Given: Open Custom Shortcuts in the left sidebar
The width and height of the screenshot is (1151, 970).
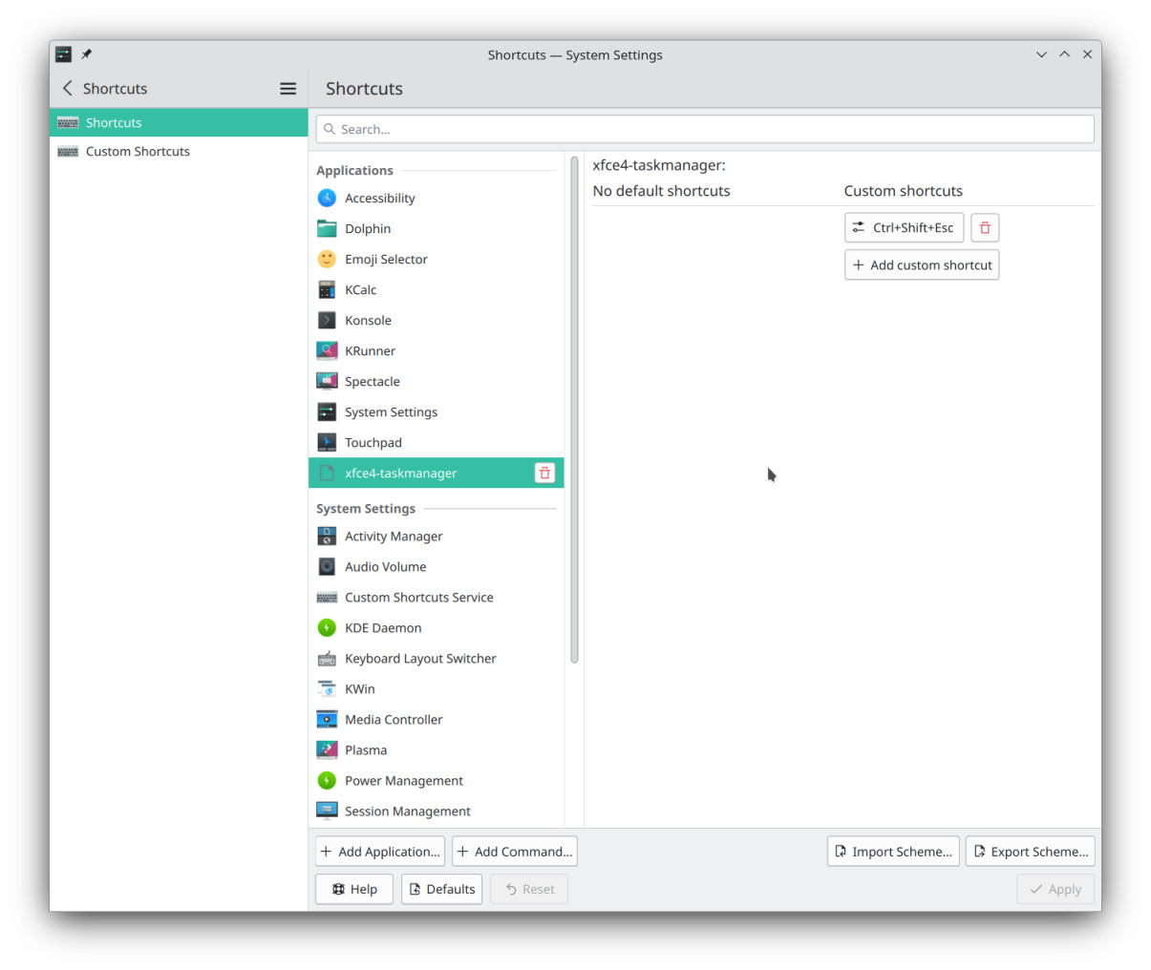Looking at the screenshot, I should click(179, 151).
